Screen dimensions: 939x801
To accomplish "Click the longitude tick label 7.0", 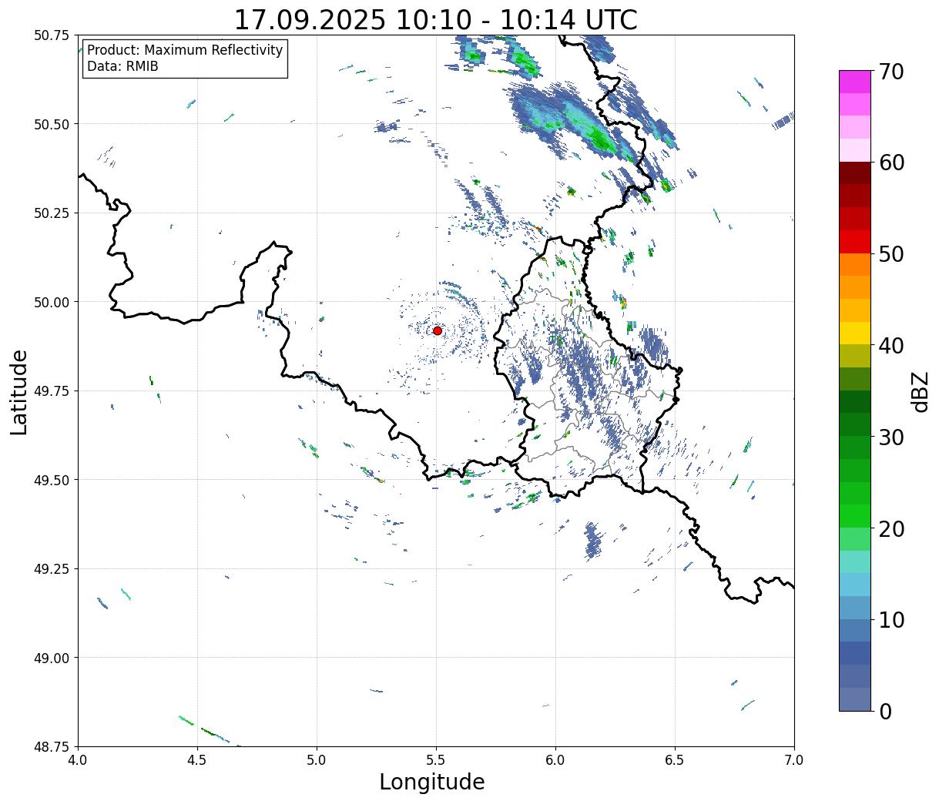I will coord(794,760).
